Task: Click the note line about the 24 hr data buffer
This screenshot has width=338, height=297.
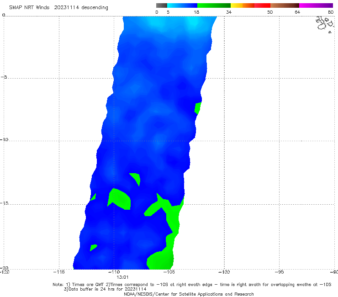Action: click(x=105, y=289)
